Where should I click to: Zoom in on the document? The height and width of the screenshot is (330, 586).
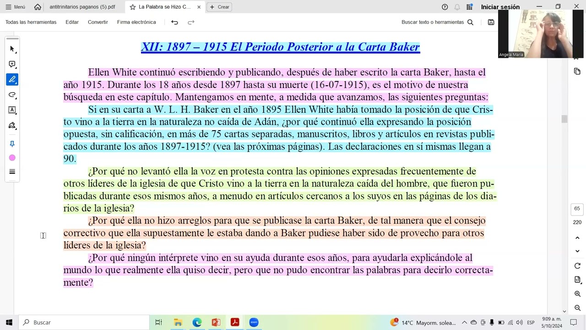coord(577,294)
